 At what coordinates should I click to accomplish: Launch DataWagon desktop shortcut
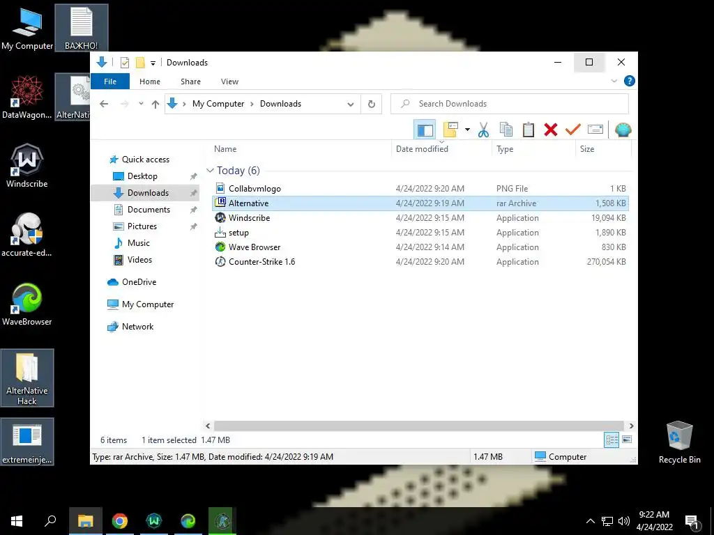pyautogui.click(x=27, y=98)
